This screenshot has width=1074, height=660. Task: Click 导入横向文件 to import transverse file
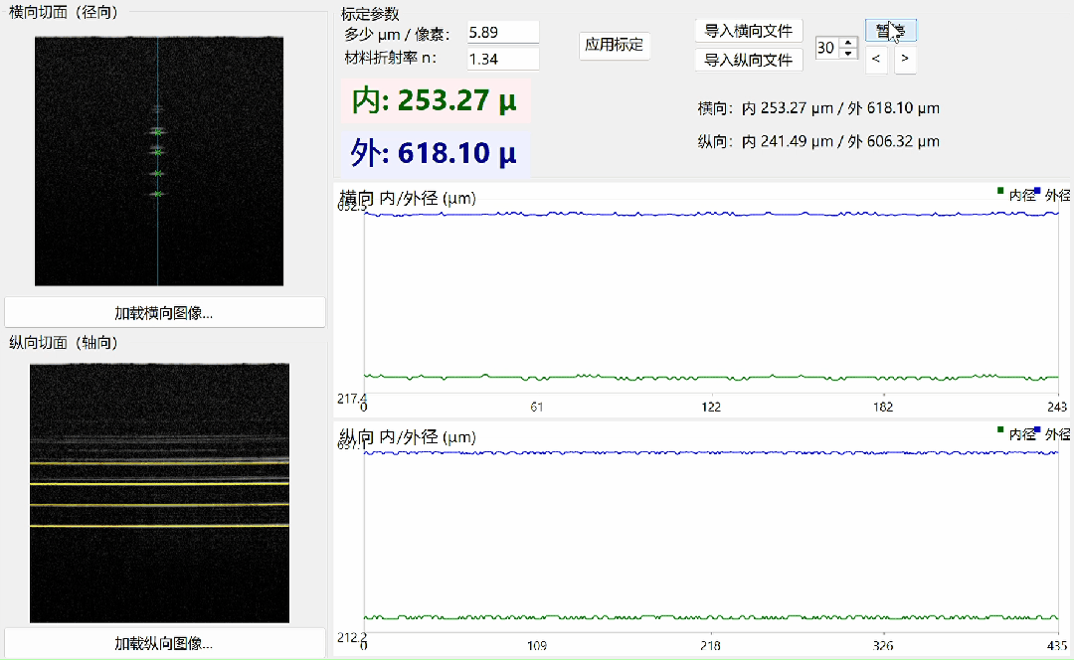pos(749,31)
